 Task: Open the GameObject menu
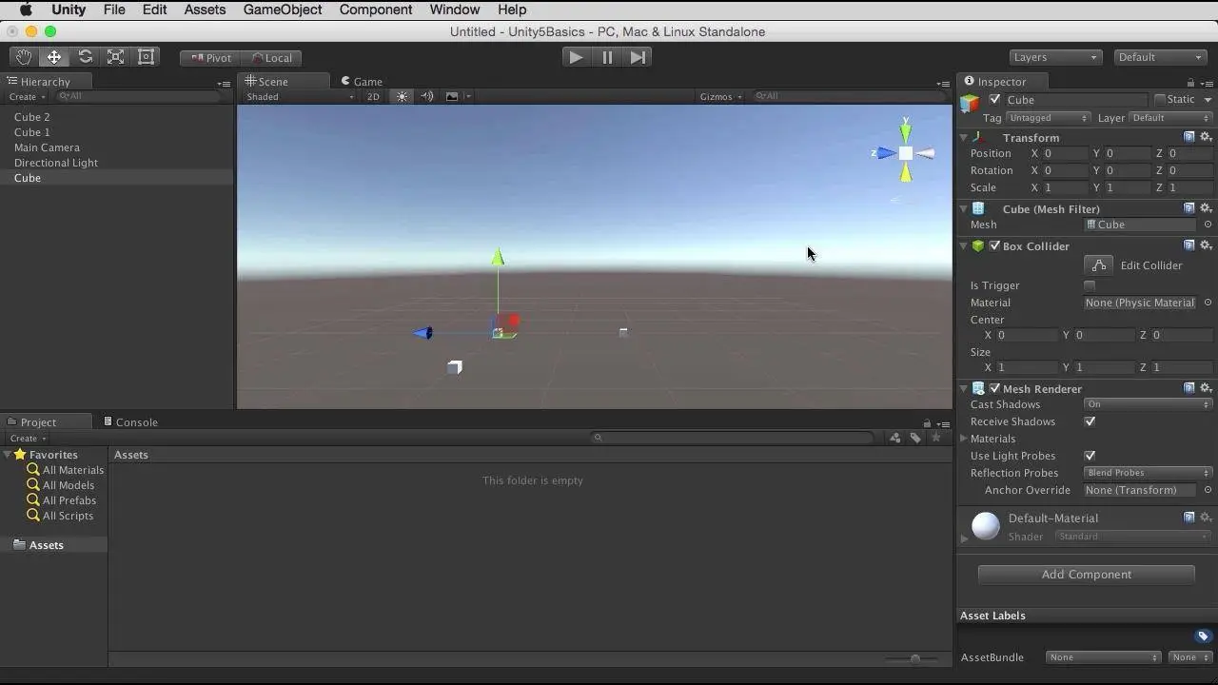click(x=283, y=10)
